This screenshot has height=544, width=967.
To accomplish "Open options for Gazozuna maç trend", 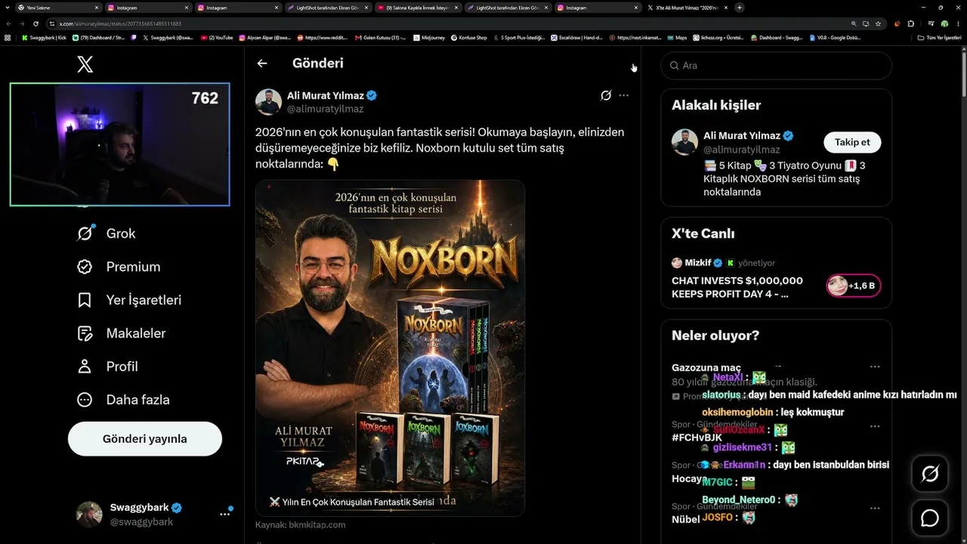I will [874, 367].
